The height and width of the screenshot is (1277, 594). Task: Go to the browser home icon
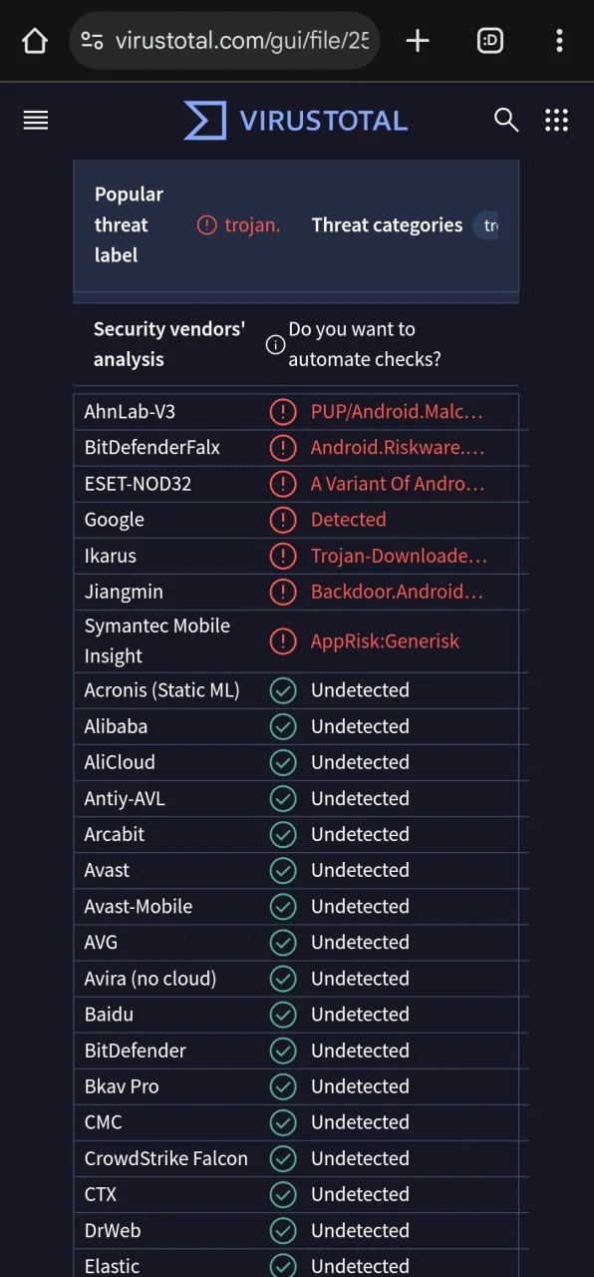point(35,41)
